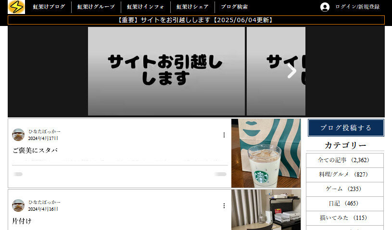Screen dimensions: 392x230
Task: Open the desk room photo thumbnail
Action: pos(266,210)
